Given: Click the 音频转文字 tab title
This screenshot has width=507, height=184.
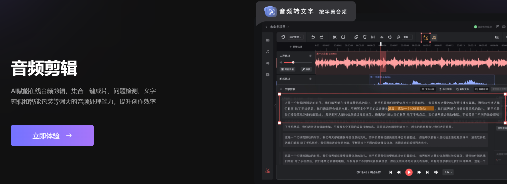Looking at the screenshot, I should tap(296, 11).
